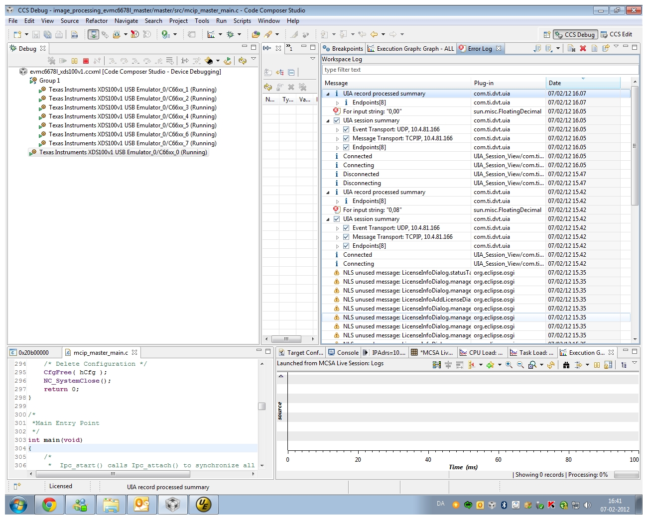Zoom in on the Execution Graph
Viewport: 647px width, 519px height.
point(509,365)
